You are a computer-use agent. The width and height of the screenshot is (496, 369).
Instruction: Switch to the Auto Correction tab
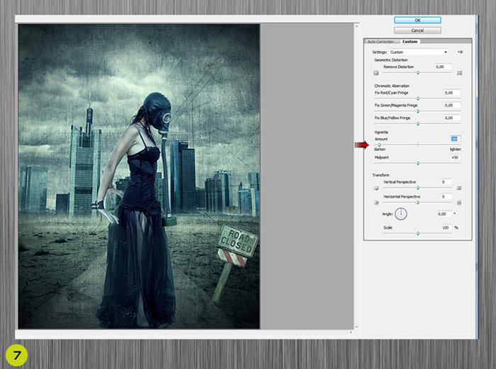381,42
